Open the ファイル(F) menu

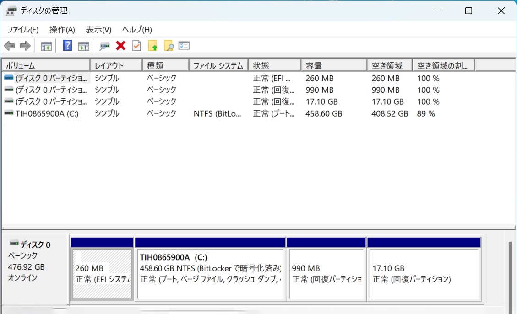[x=23, y=30]
